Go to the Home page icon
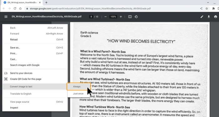219x117 pixels. tap(20, 8)
